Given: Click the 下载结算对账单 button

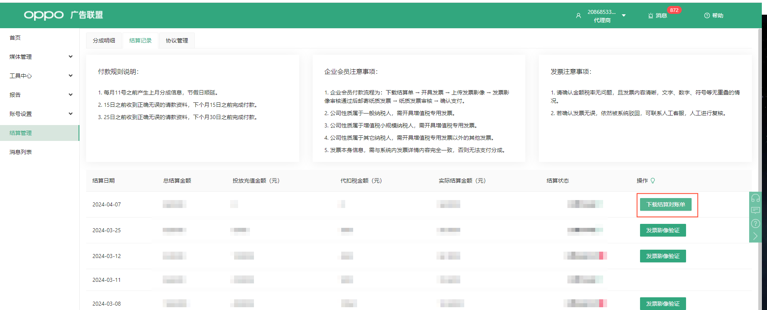Looking at the screenshot, I should 665,204.
